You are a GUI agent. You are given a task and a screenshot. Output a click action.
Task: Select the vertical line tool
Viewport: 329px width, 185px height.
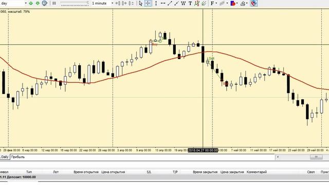point(156,4)
